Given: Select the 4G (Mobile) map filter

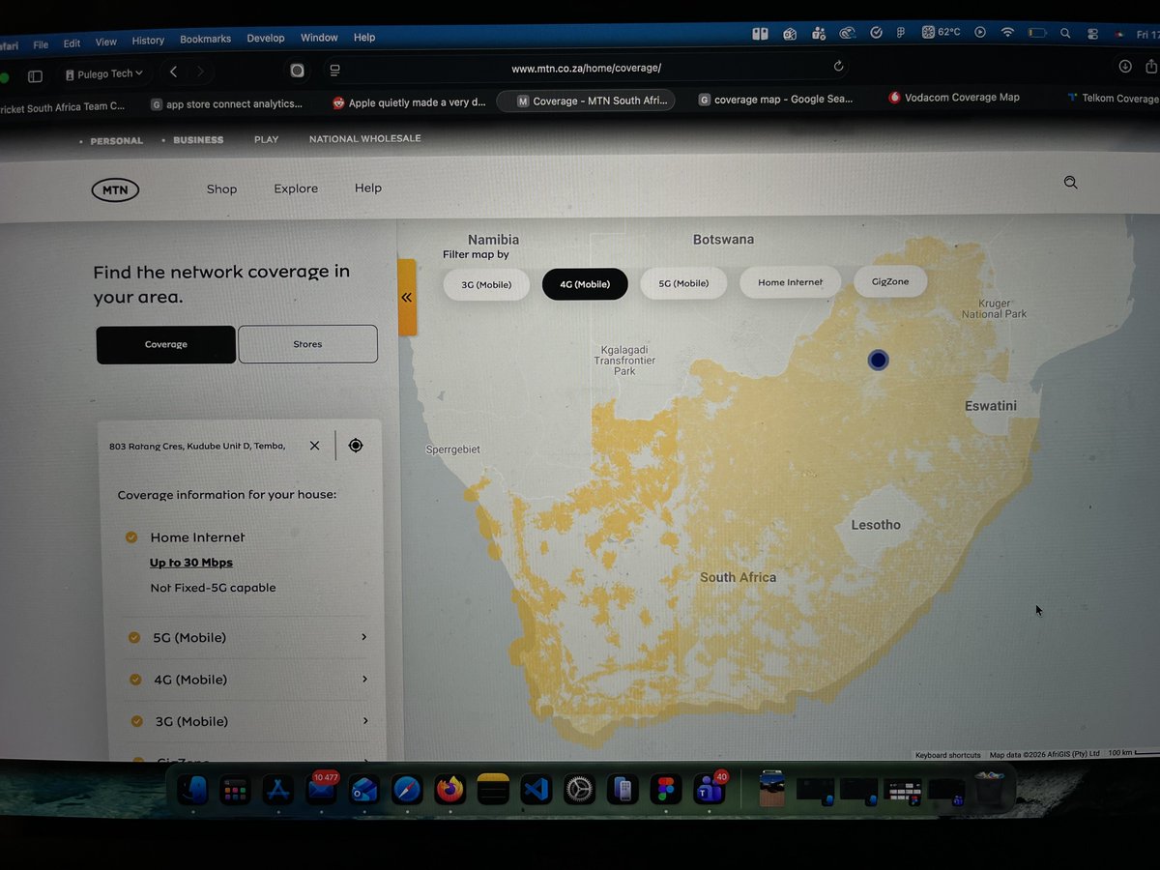Looking at the screenshot, I should pos(585,284).
